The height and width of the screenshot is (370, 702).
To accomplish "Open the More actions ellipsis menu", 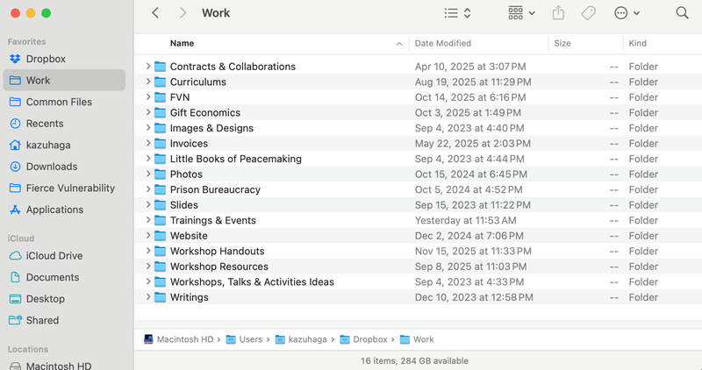I will (627, 13).
